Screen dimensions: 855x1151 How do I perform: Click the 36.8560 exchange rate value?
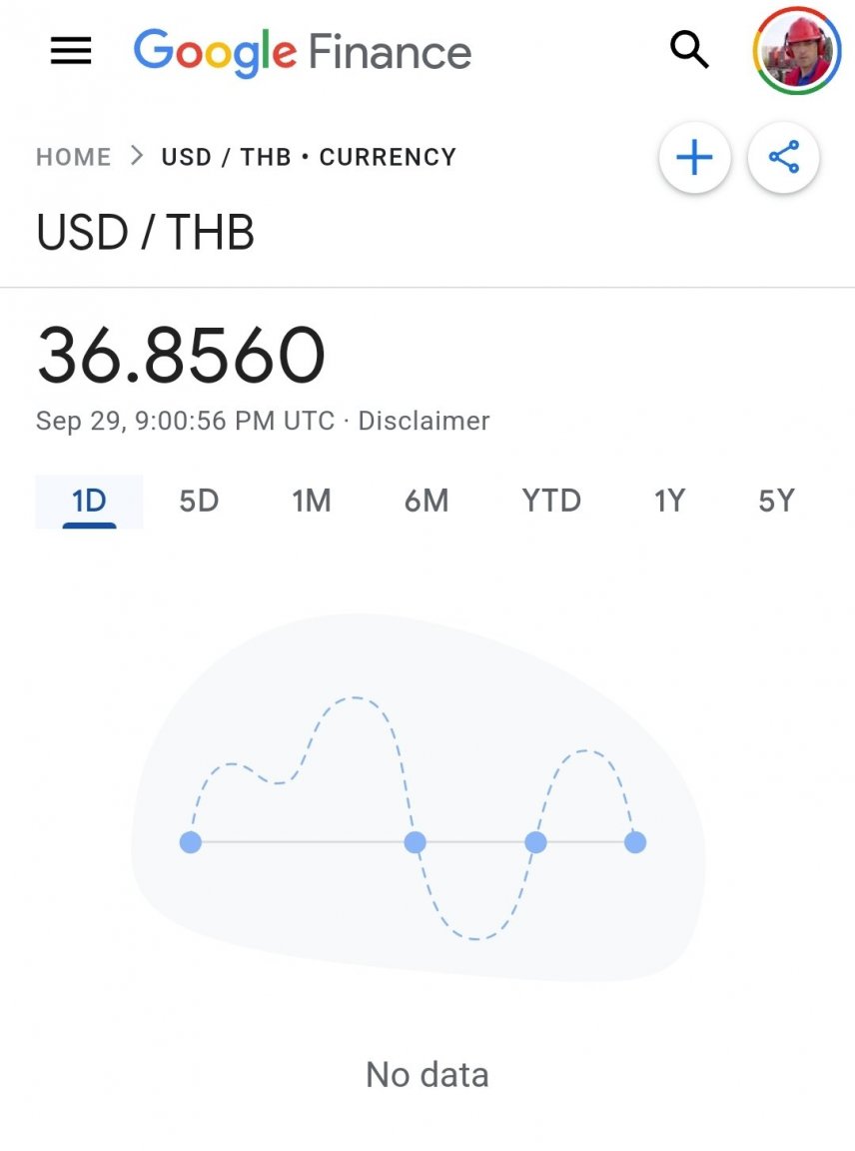click(181, 356)
